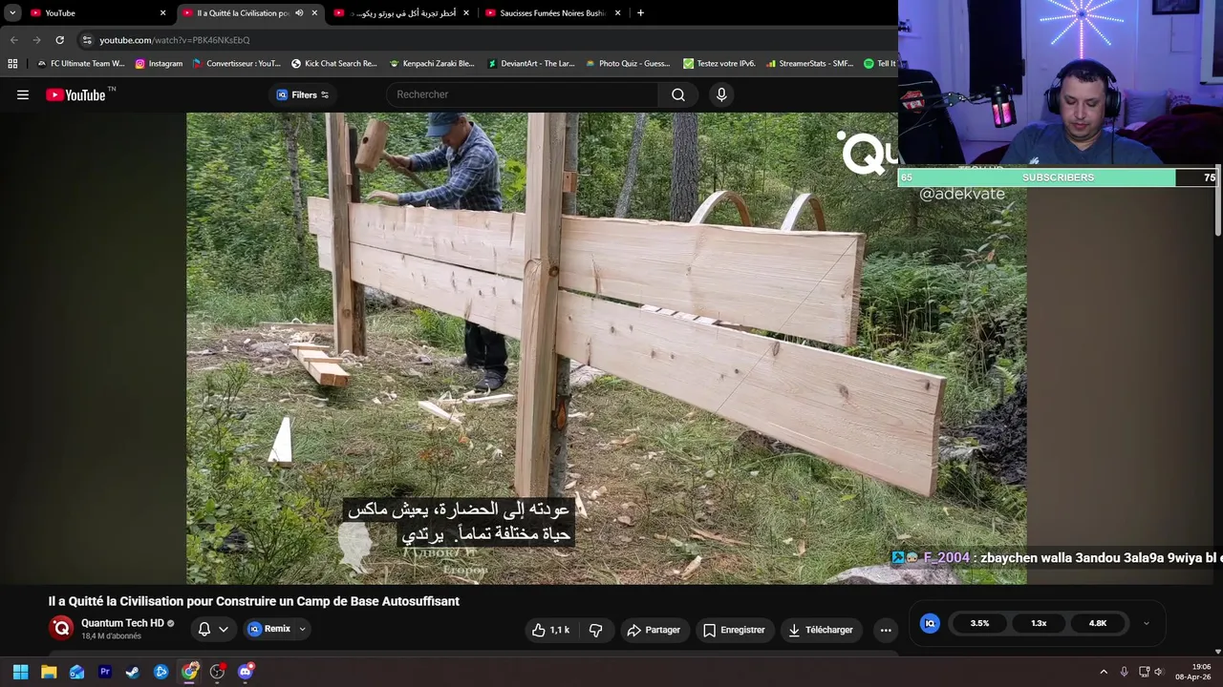Viewport: 1223px width, 687px height.
Task: Navigate back in browser
Action: pos(13,40)
